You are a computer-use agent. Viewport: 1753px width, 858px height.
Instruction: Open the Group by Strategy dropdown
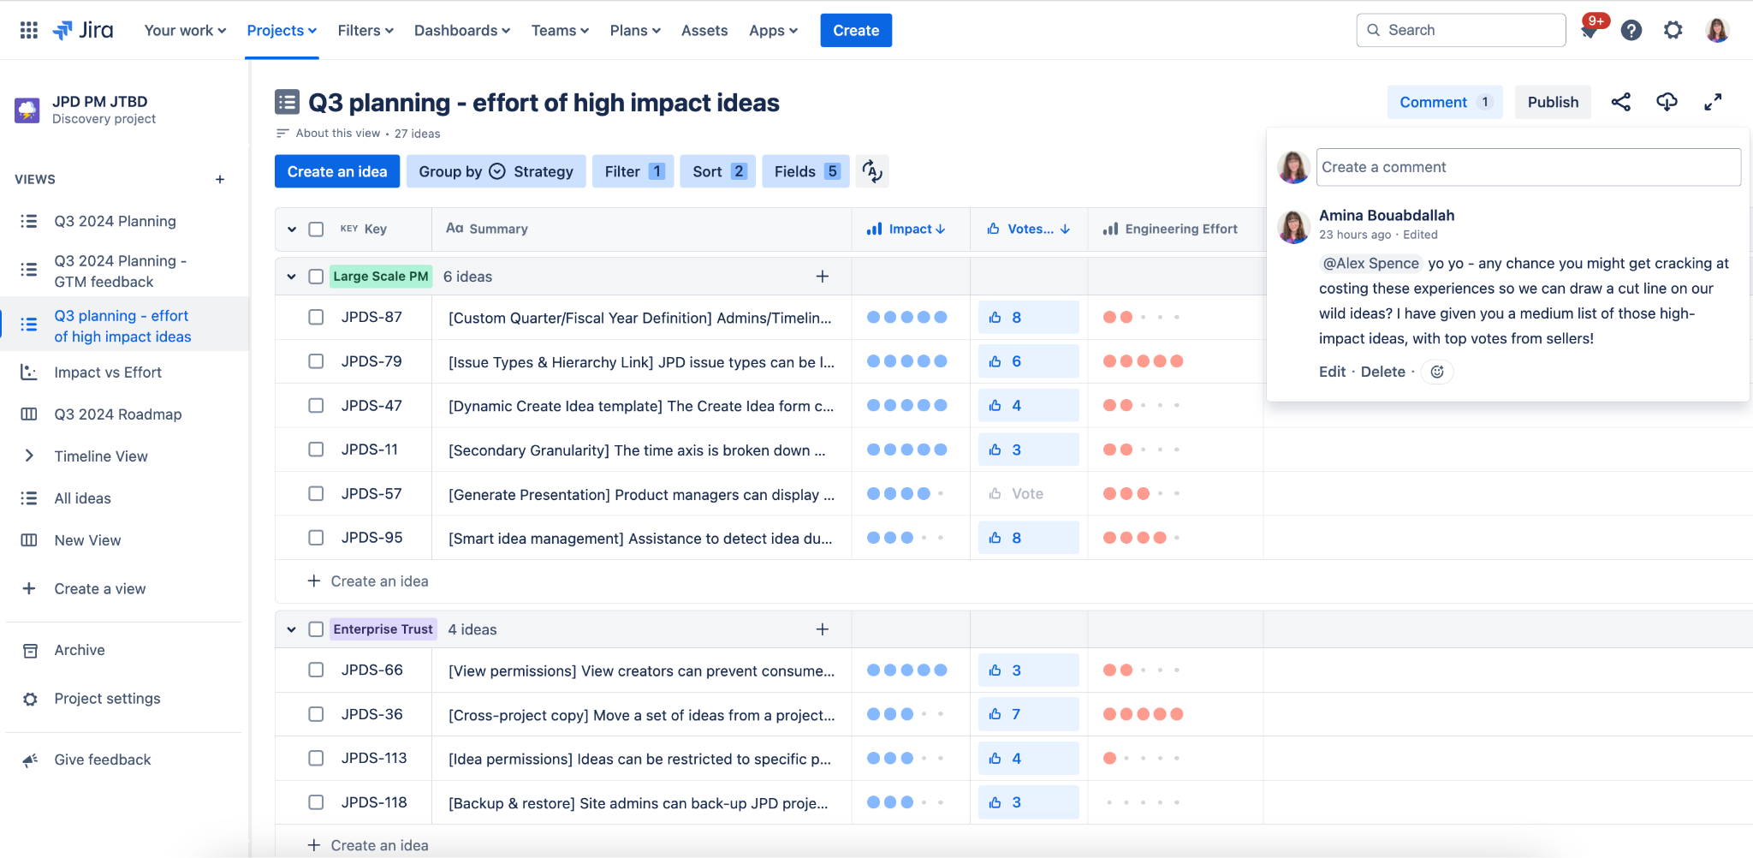(x=496, y=171)
